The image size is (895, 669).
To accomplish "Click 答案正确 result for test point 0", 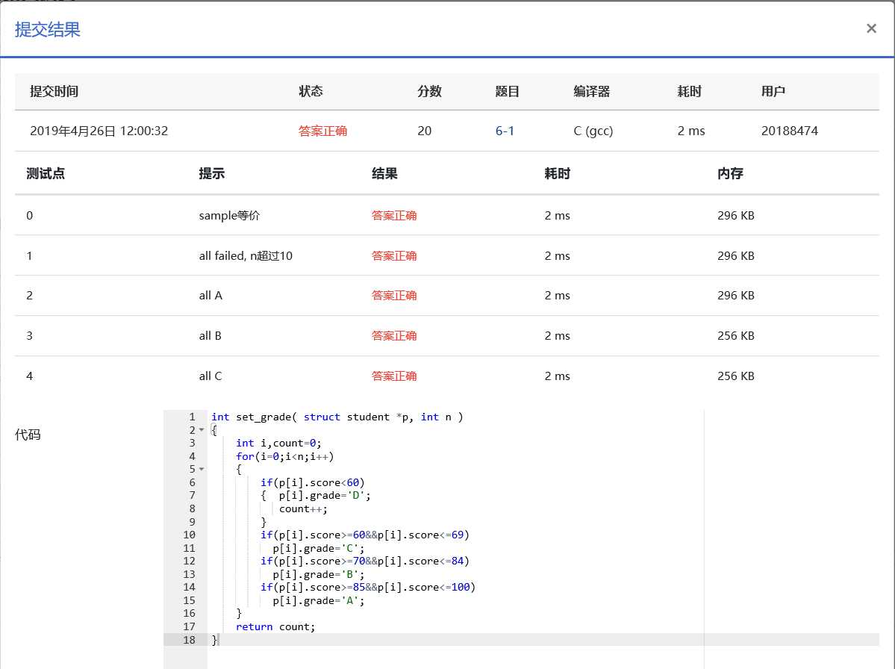I will (x=394, y=215).
